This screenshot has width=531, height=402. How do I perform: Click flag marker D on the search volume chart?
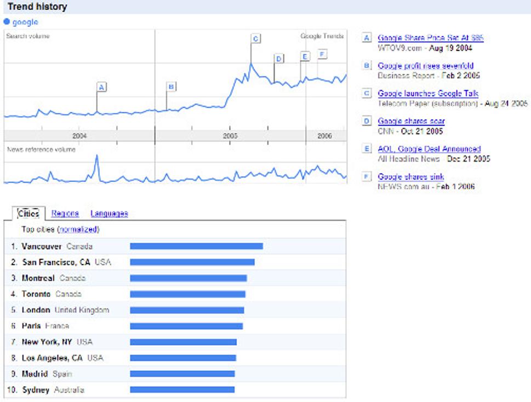coord(279,59)
